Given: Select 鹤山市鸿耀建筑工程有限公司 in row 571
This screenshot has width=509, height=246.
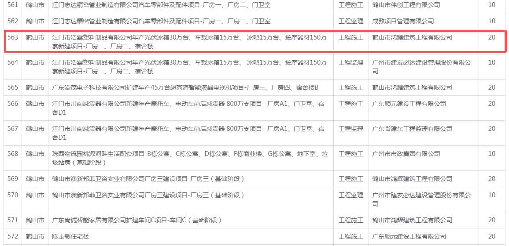Looking at the screenshot, I should point(412,220).
